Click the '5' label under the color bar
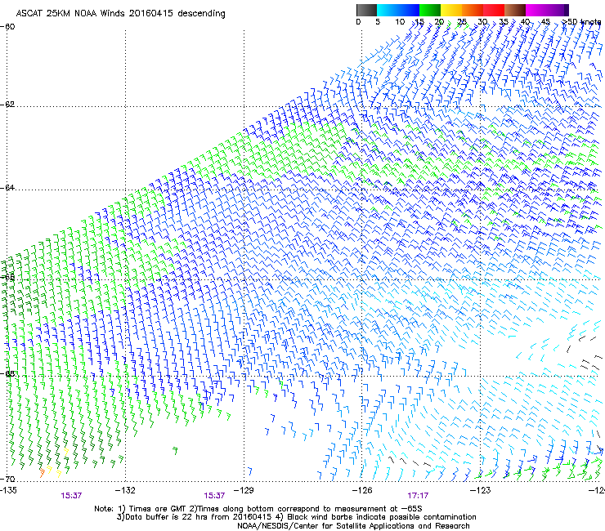 click(378, 22)
